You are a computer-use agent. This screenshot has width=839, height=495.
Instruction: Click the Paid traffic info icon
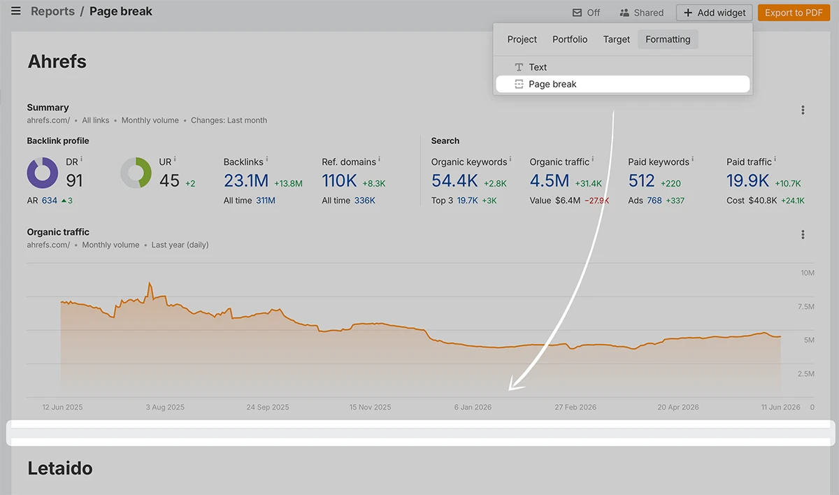pyautogui.click(x=775, y=159)
